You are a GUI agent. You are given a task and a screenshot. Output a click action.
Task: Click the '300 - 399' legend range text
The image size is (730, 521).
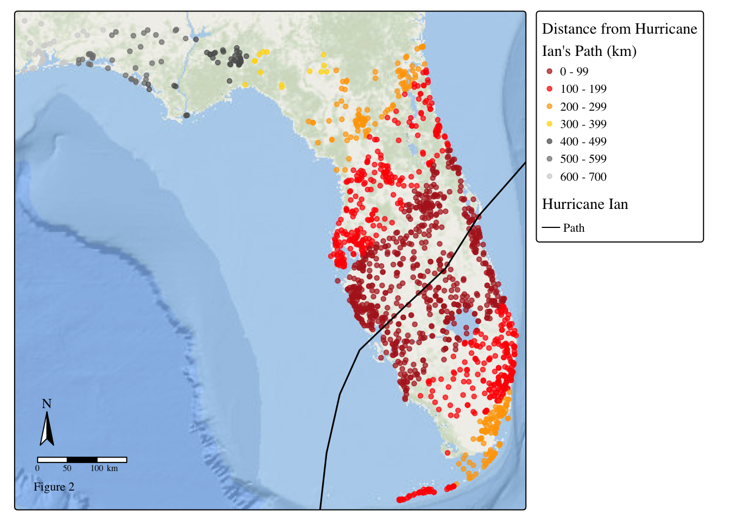click(x=583, y=124)
